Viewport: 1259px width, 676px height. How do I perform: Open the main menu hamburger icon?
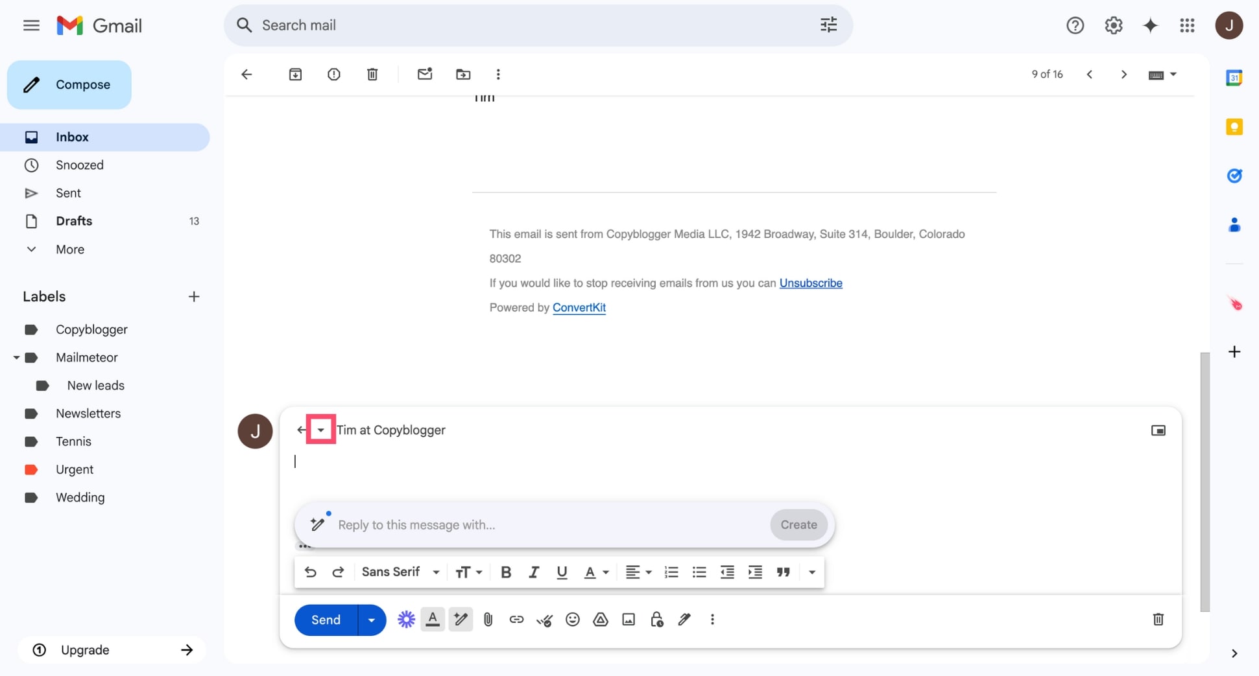click(x=31, y=25)
